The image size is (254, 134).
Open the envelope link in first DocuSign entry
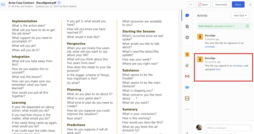[210, 47]
